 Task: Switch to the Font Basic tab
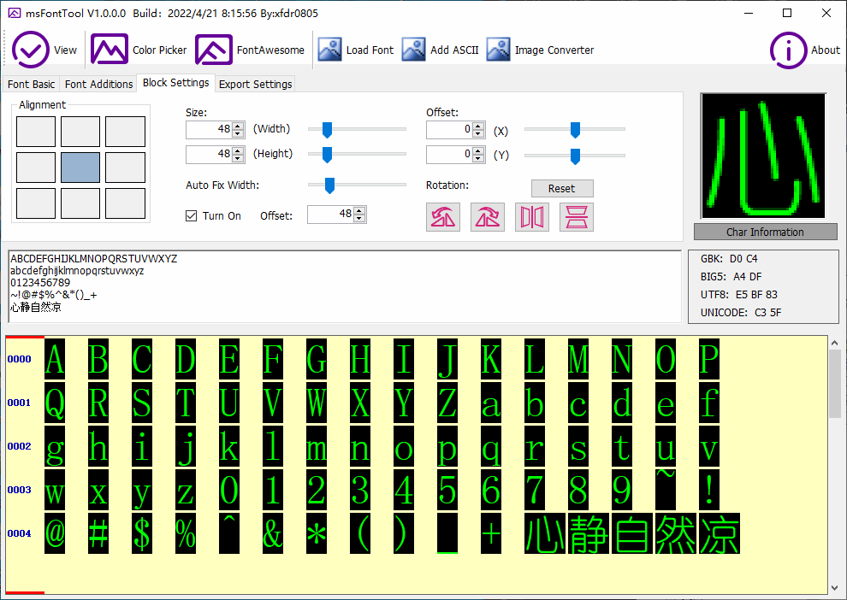(31, 84)
